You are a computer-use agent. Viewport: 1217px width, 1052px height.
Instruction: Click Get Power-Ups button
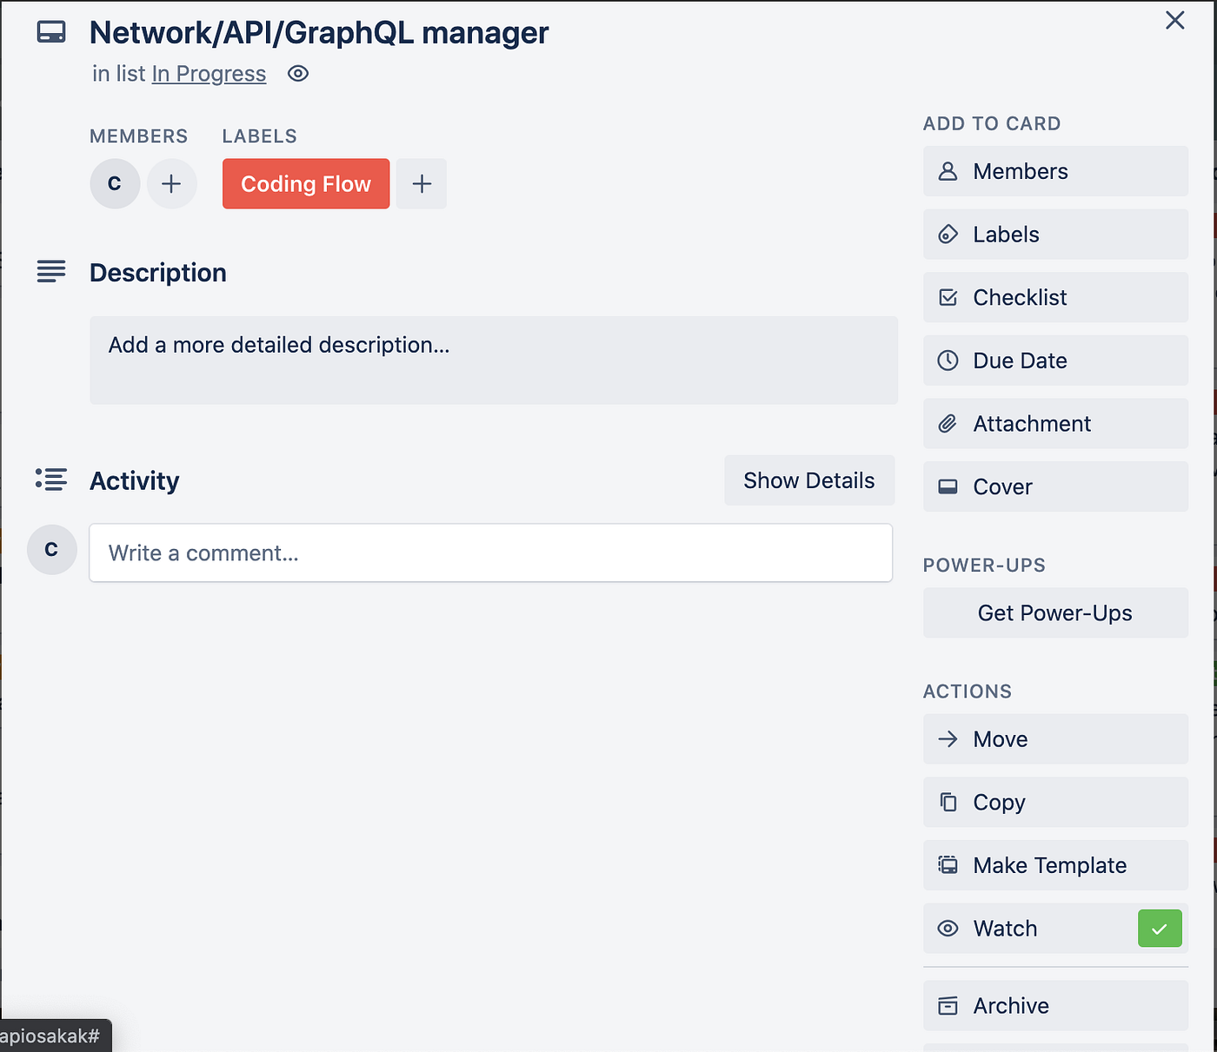[1055, 613]
